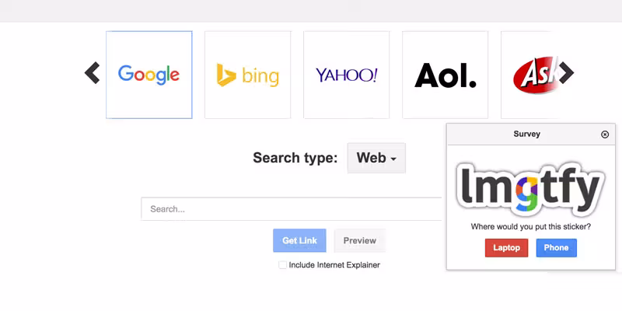Select the Aol. search engine logo
The height and width of the screenshot is (311, 622).
click(x=445, y=75)
